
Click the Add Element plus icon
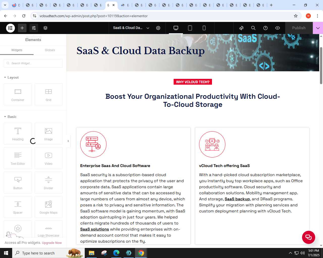pos(22,28)
